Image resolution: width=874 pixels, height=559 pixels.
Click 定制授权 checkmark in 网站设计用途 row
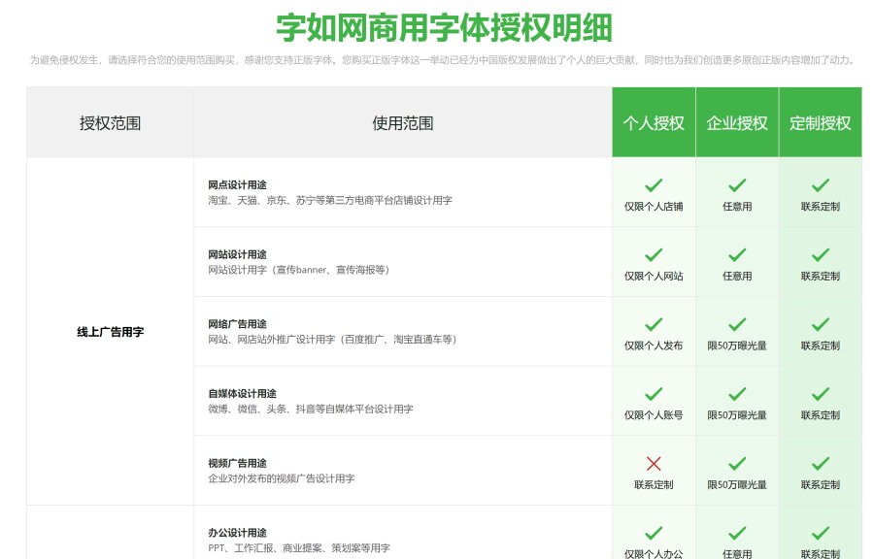point(821,254)
